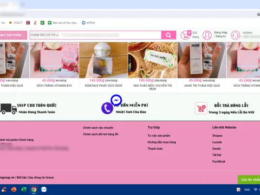Screen dimensions: 260x195
Task: Open the Kích Trắng Vitamin B10 product image
Action: (54, 60)
